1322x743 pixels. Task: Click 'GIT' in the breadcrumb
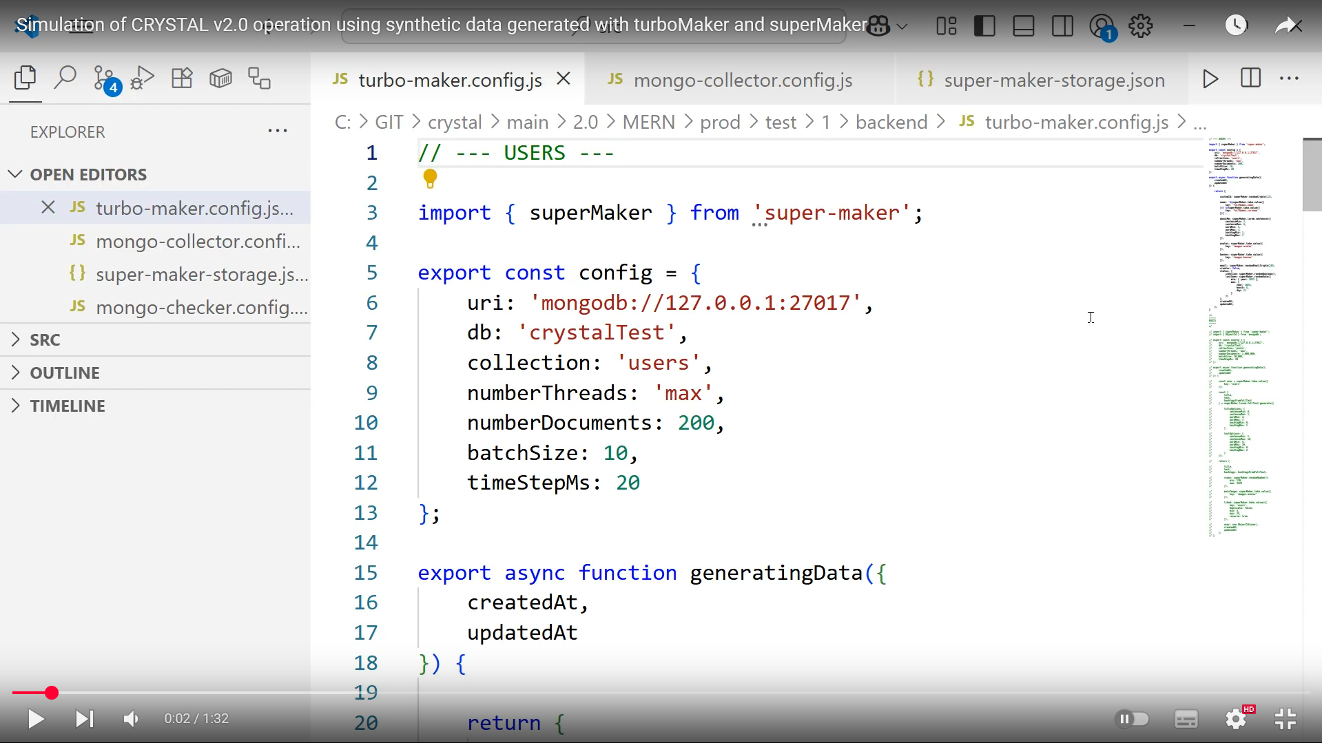389,122
